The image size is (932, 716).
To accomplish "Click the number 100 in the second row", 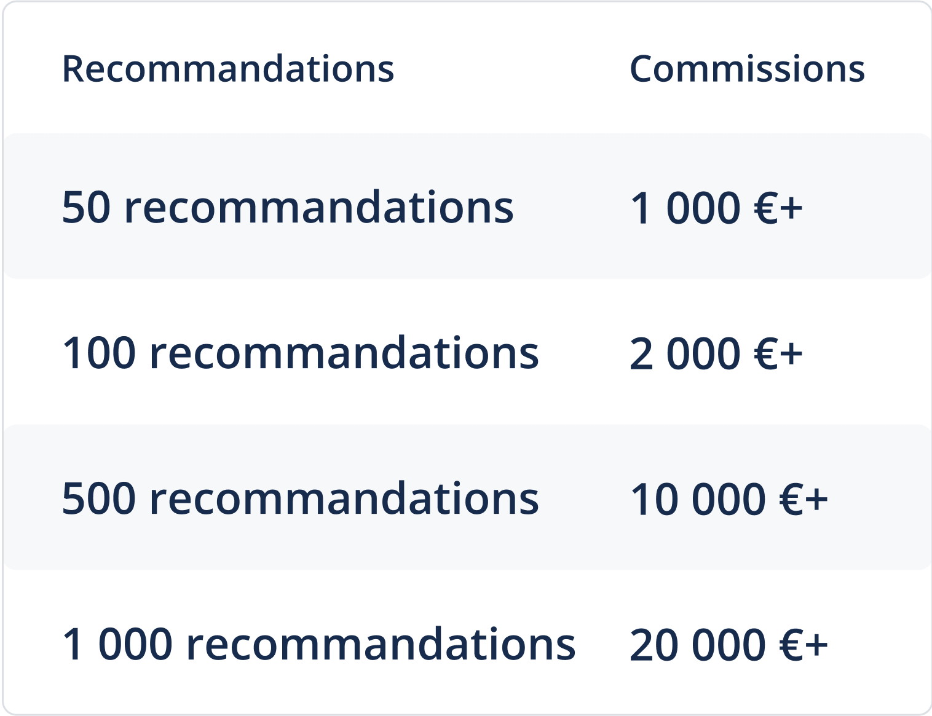I will (99, 354).
